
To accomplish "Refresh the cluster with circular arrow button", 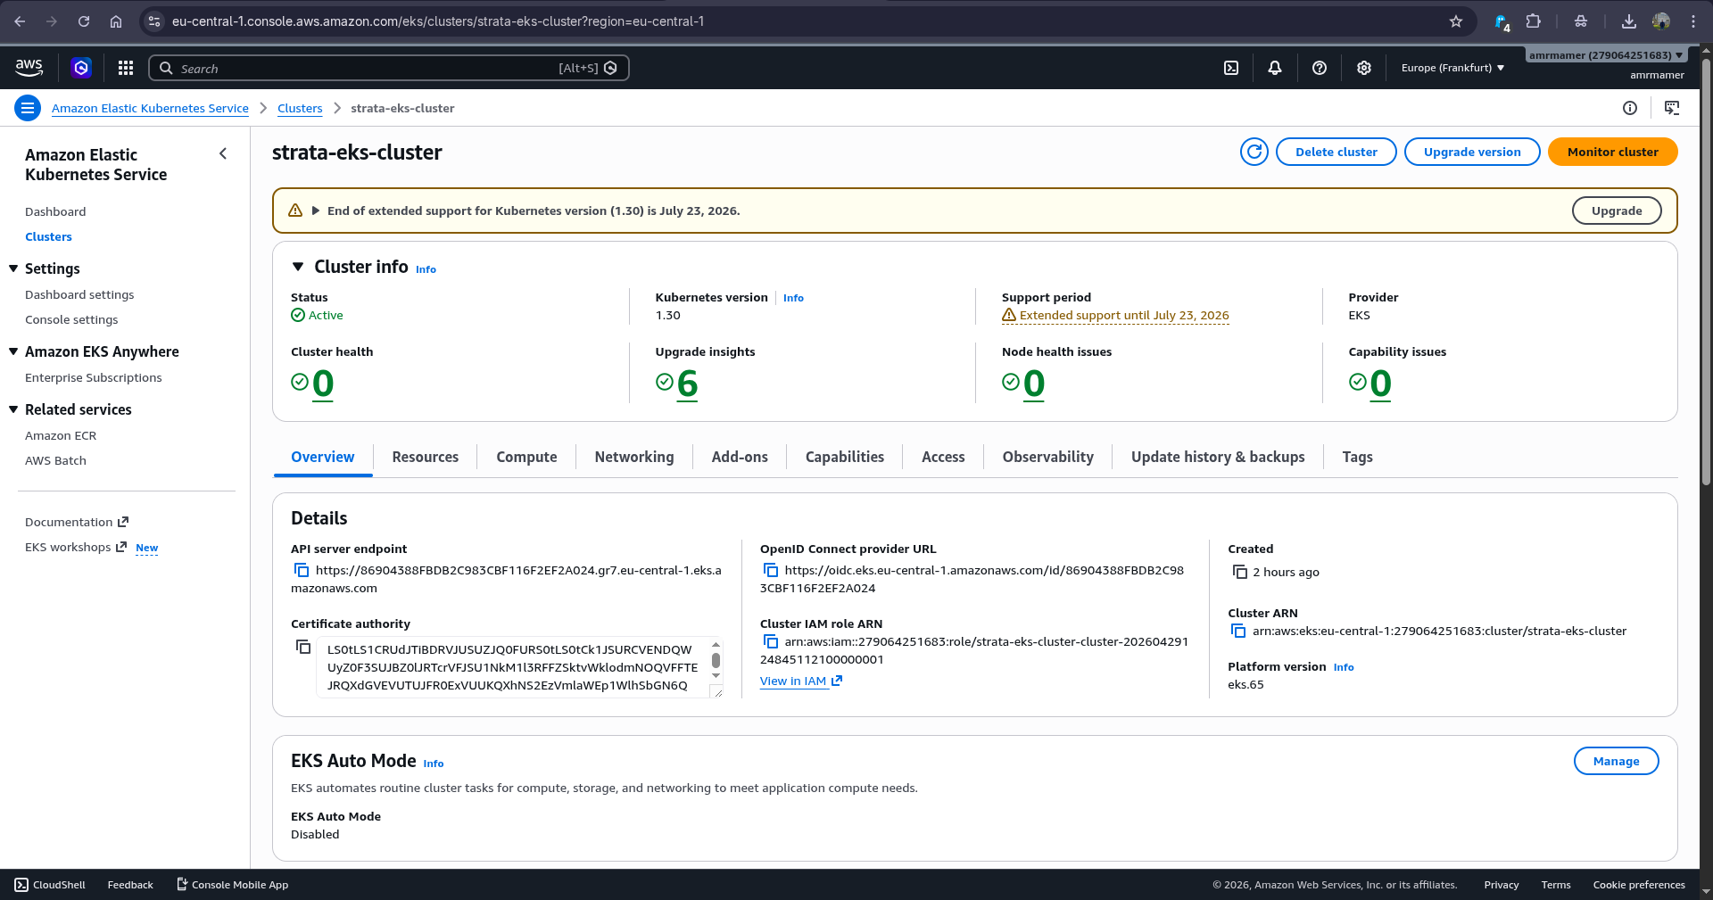I will pyautogui.click(x=1254, y=152).
